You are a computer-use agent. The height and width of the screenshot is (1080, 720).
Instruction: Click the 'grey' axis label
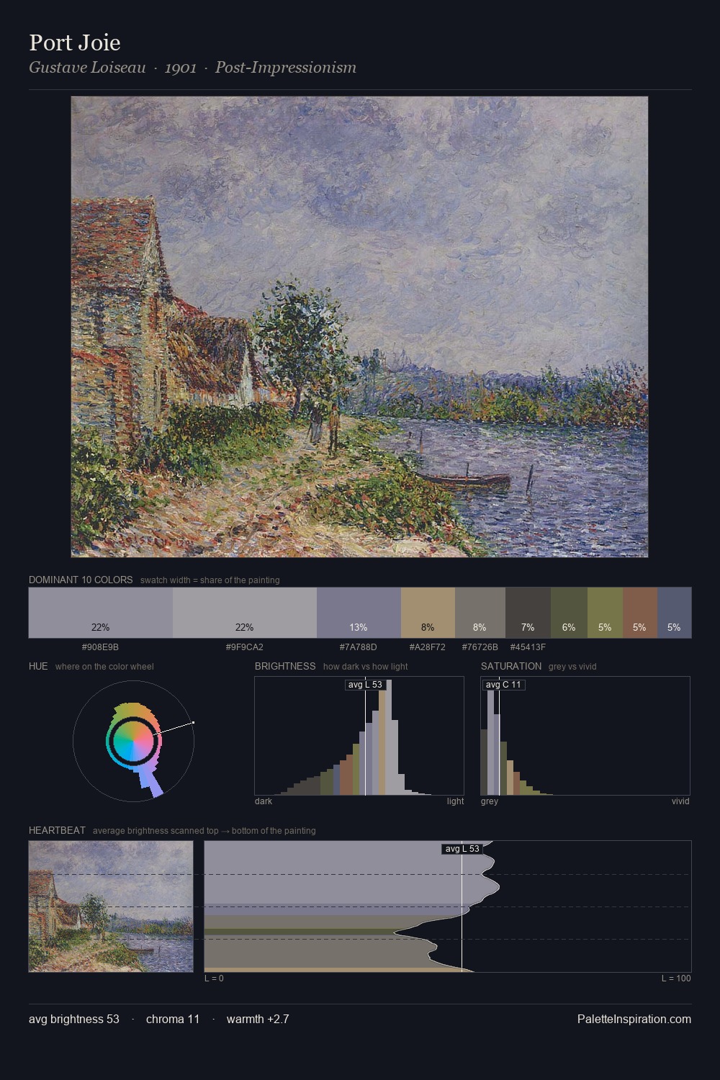pos(490,801)
